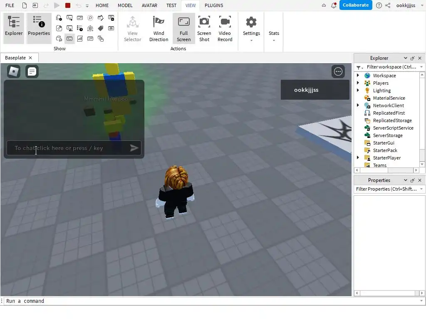
Task: Start Video Record
Action: [x=225, y=29]
